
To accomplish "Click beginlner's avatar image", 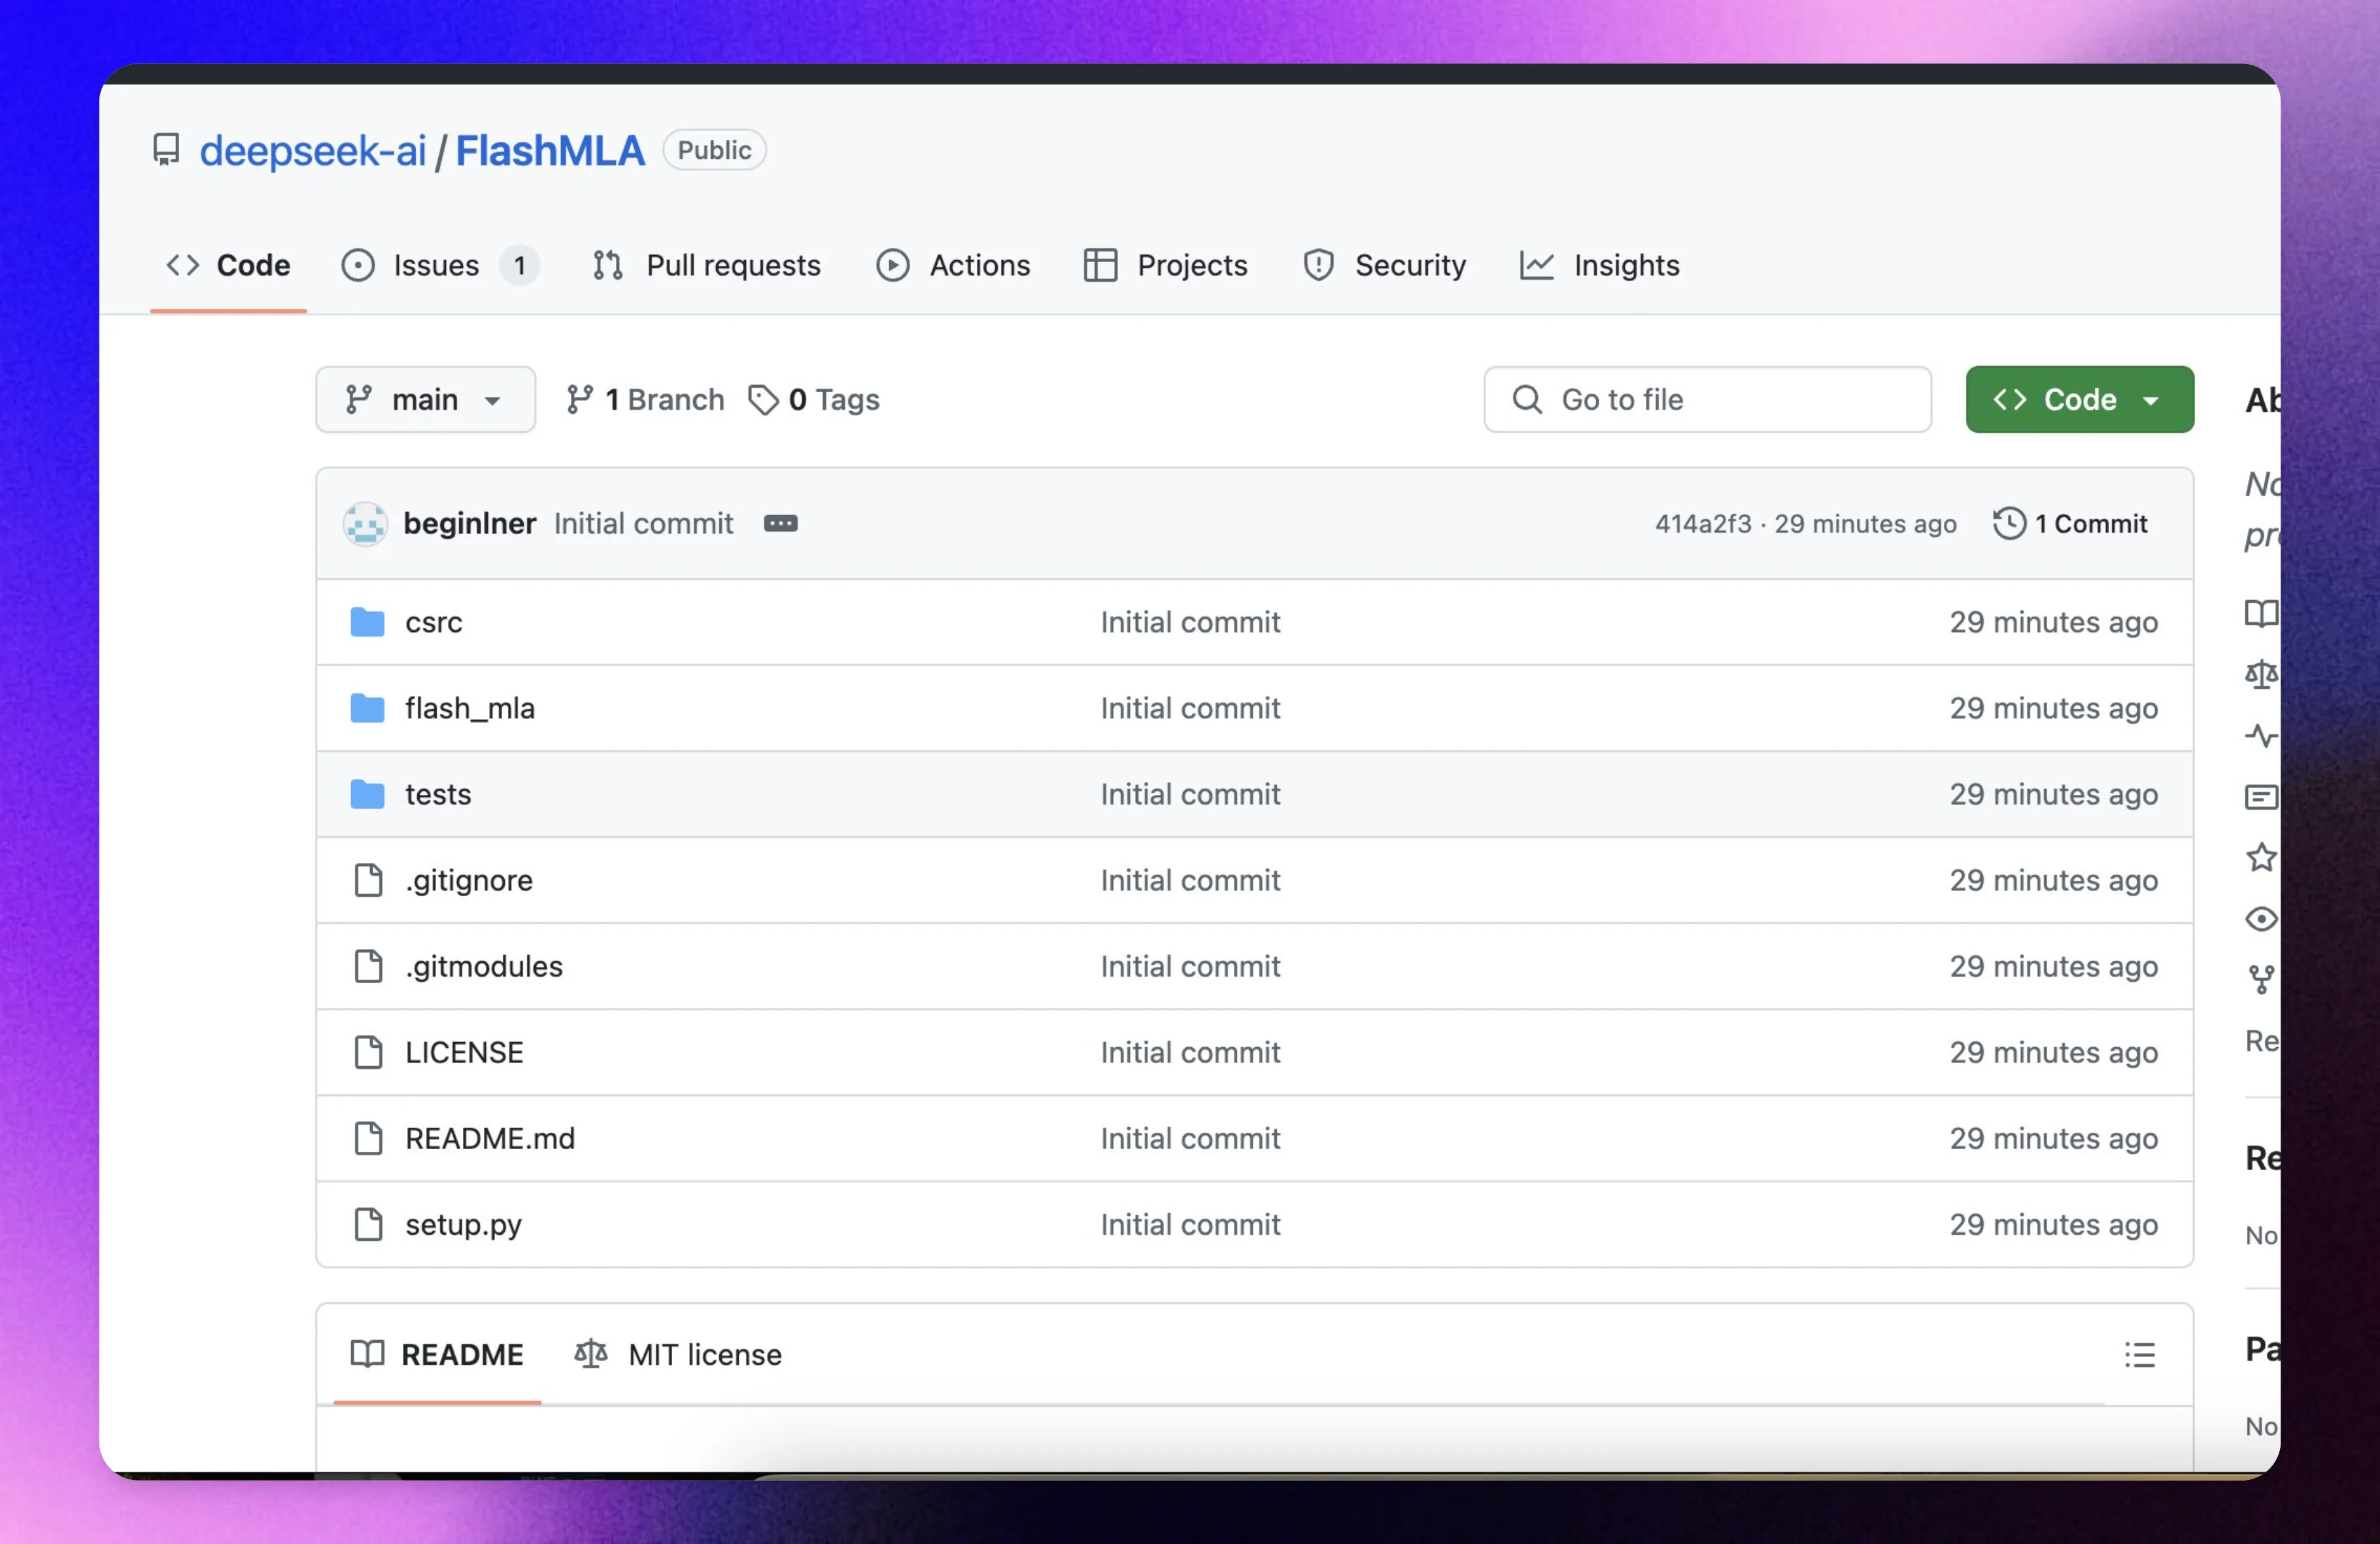I will [x=365, y=523].
